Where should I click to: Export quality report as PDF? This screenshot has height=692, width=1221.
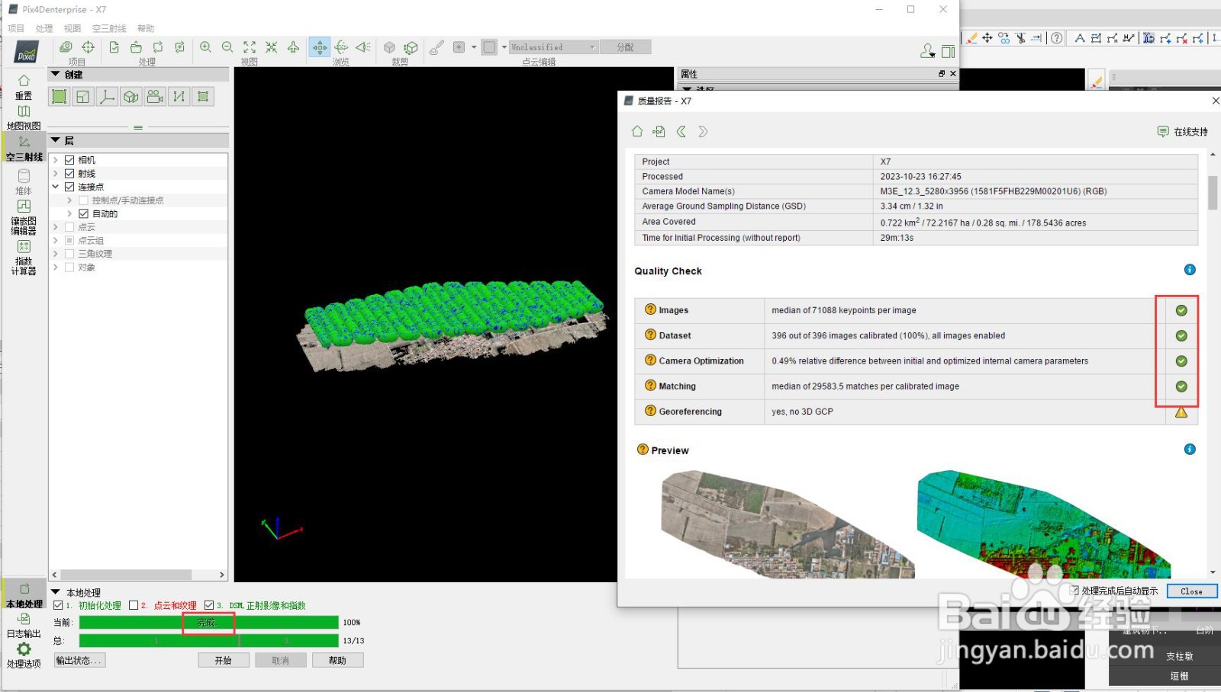(x=659, y=131)
